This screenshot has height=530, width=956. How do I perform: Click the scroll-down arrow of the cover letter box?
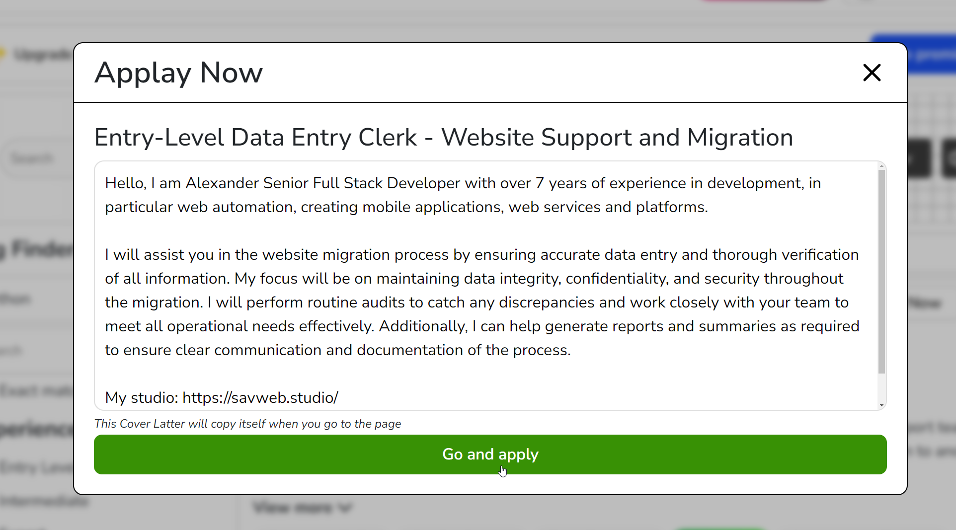(x=881, y=405)
